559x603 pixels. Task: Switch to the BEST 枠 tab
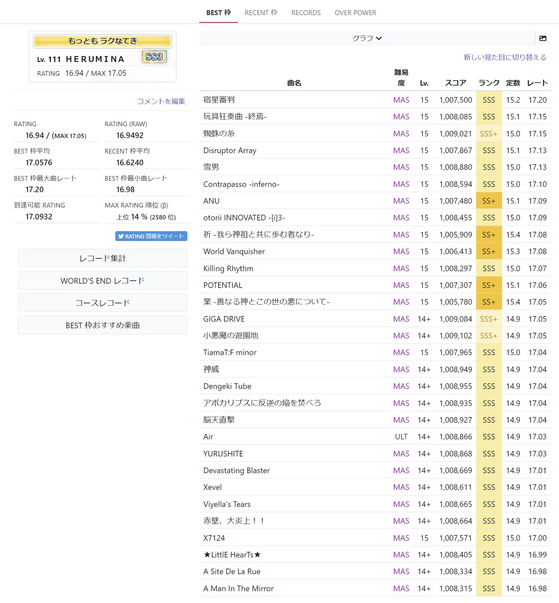coord(218,13)
